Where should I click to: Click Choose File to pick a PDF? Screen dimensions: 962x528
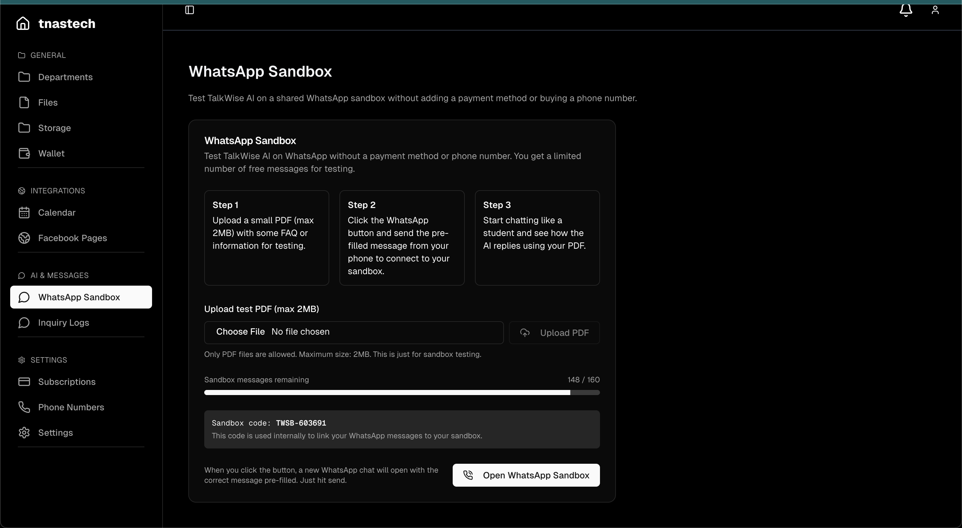[x=240, y=331]
